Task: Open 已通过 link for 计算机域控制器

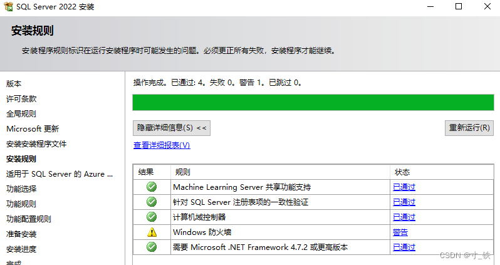Action: tap(404, 217)
